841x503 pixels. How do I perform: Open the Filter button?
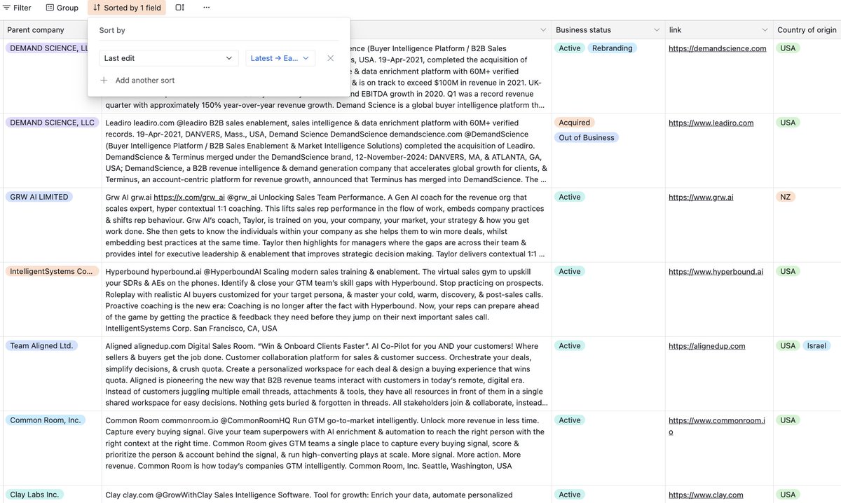17,8
